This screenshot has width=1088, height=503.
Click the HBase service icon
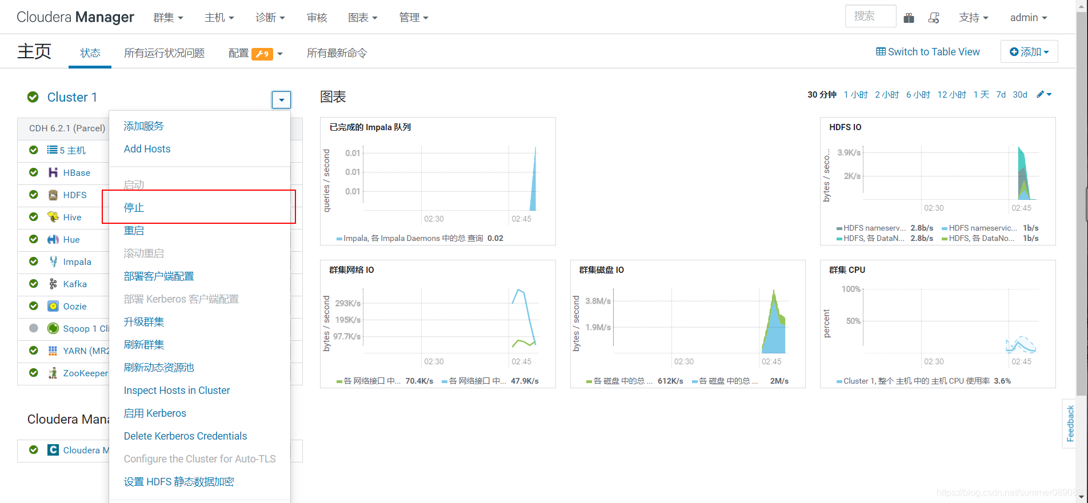(53, 172)
